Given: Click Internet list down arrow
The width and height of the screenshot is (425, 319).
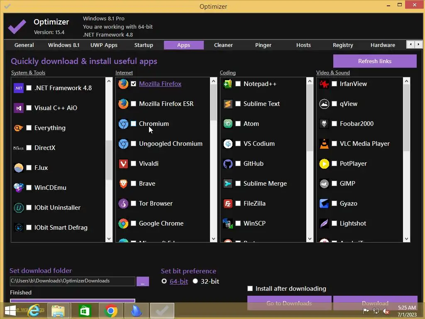Looking at the screenshot, I should click(x=214, y=239).
